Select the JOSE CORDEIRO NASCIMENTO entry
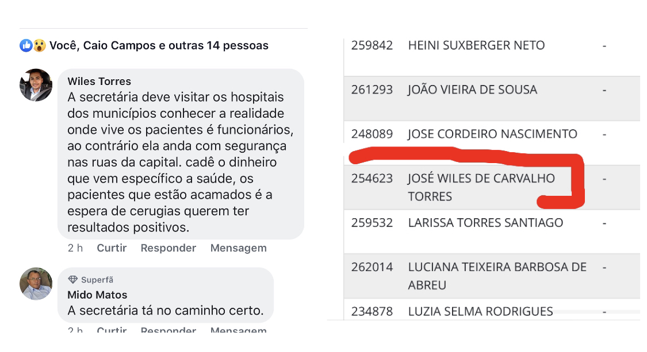This screenshot has width=647, height=352. pyautogui.click(x=492, y=134)
